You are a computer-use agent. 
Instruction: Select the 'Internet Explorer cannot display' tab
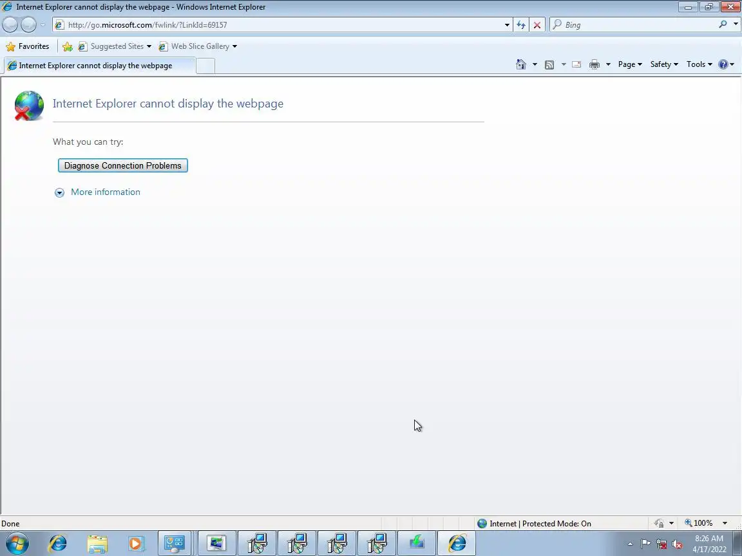point(99,66)
